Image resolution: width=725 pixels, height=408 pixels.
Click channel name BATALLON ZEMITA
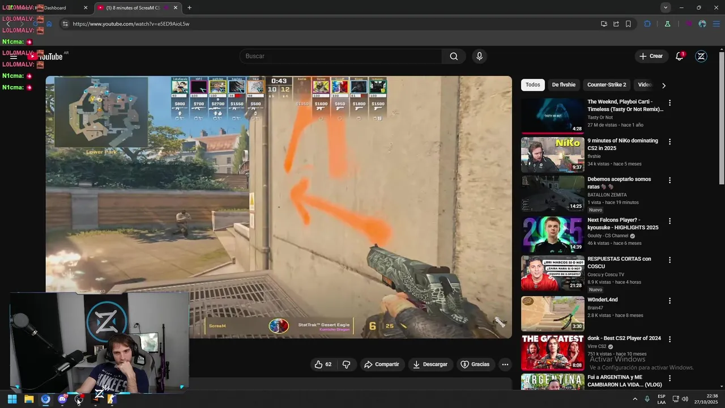607,195
